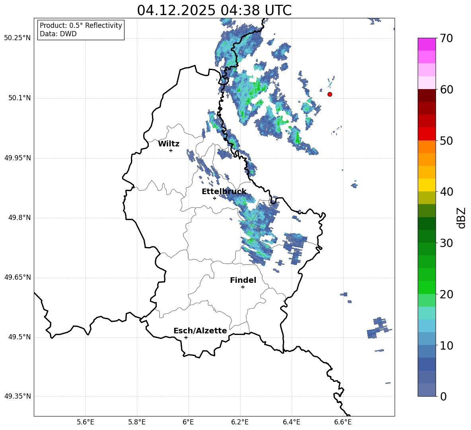Pick the orange colorbar segment below 50

[426, 147]
